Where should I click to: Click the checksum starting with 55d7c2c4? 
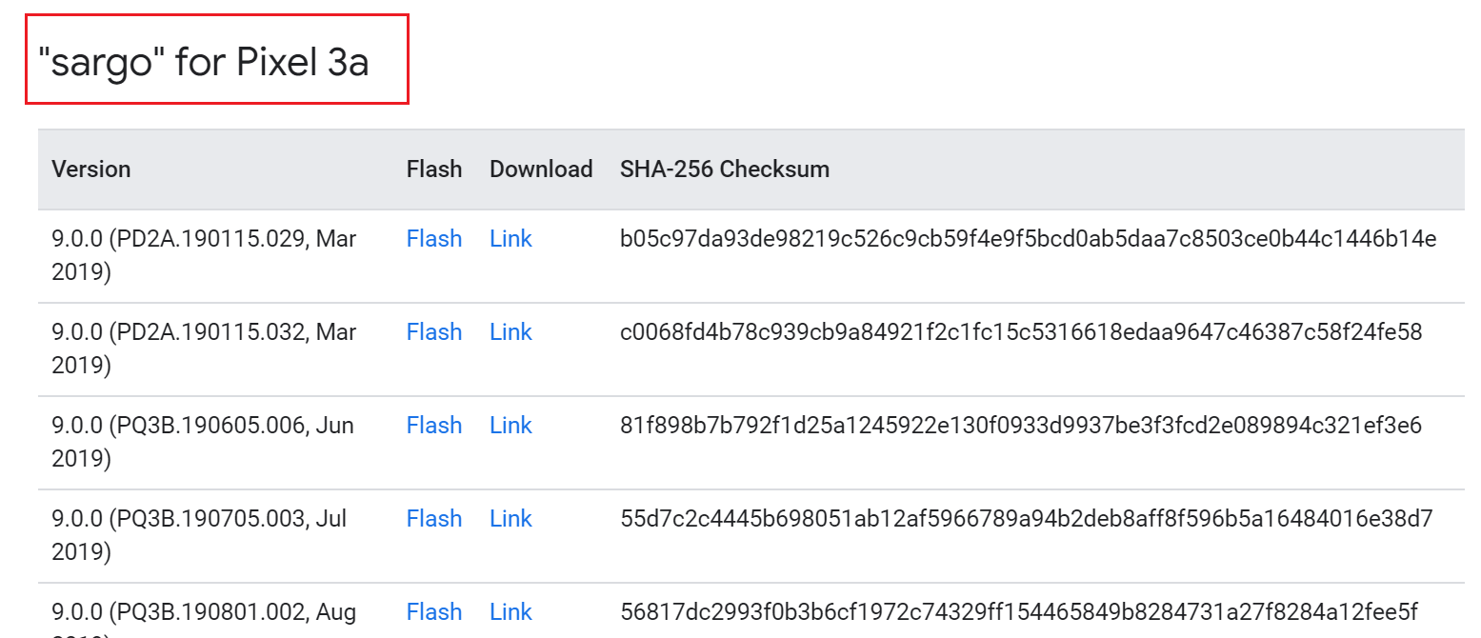[x=1026, y=519]
